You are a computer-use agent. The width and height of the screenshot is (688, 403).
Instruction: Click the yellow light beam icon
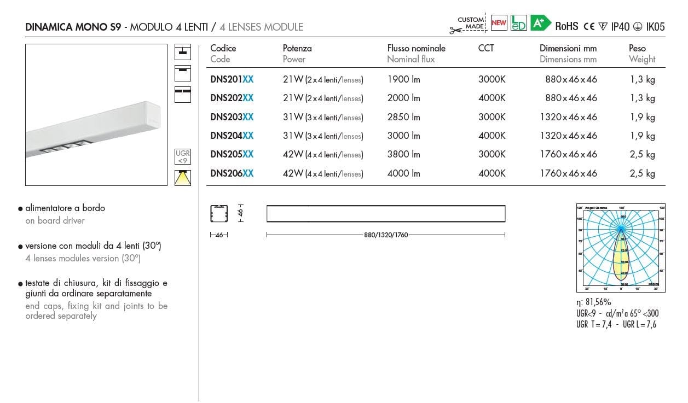pos(182,178)
